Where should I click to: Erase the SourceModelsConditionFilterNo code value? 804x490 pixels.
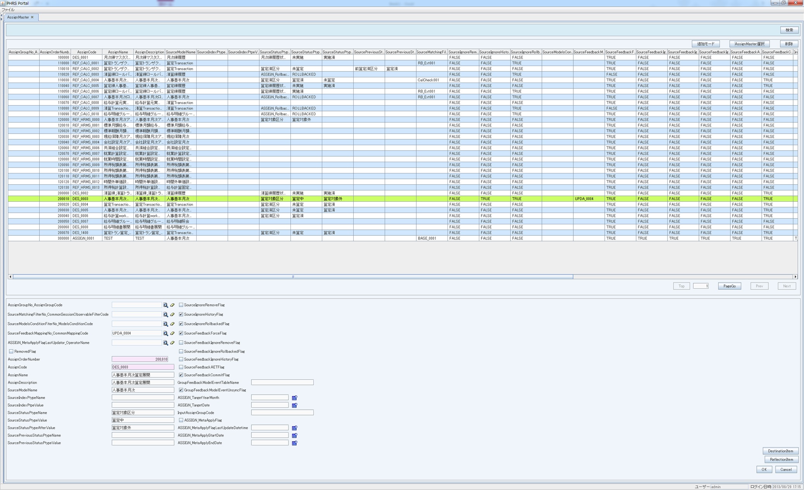pyautogui.click(x=172, y=324)
